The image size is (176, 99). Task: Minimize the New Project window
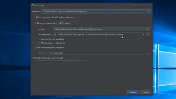coord(134,5)
